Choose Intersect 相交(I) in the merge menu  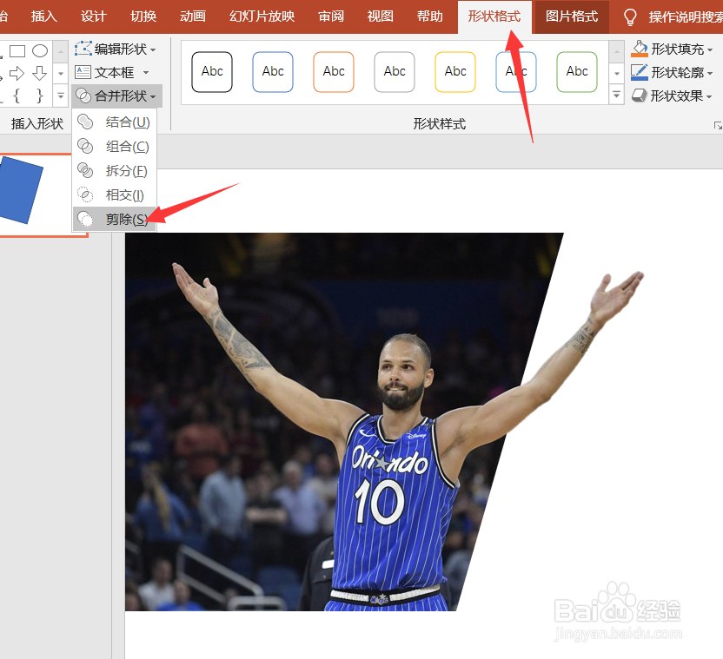click(115, 195)
